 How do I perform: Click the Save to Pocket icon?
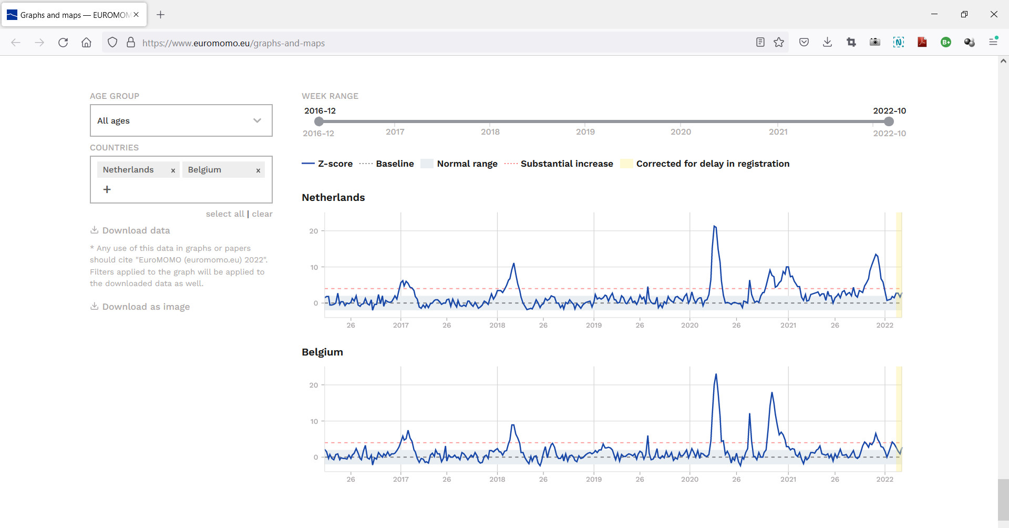(x=804, y=43)
